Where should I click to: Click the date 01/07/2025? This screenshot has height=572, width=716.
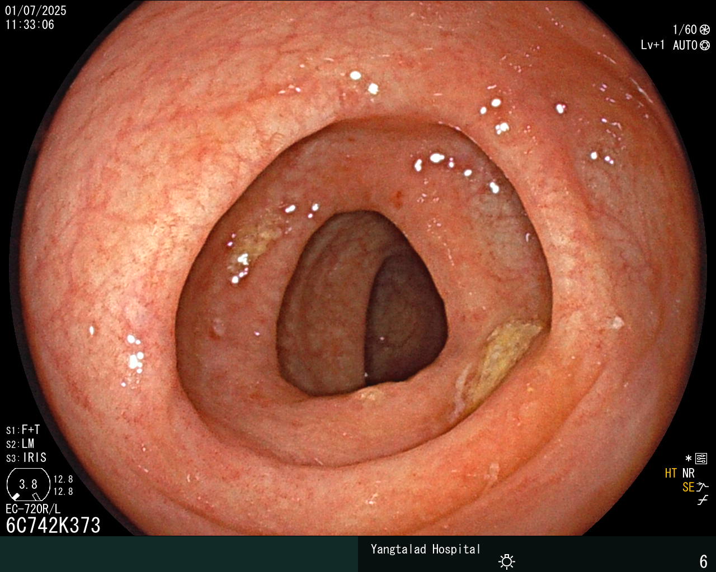pyautogui.click(x=36, y=11)
